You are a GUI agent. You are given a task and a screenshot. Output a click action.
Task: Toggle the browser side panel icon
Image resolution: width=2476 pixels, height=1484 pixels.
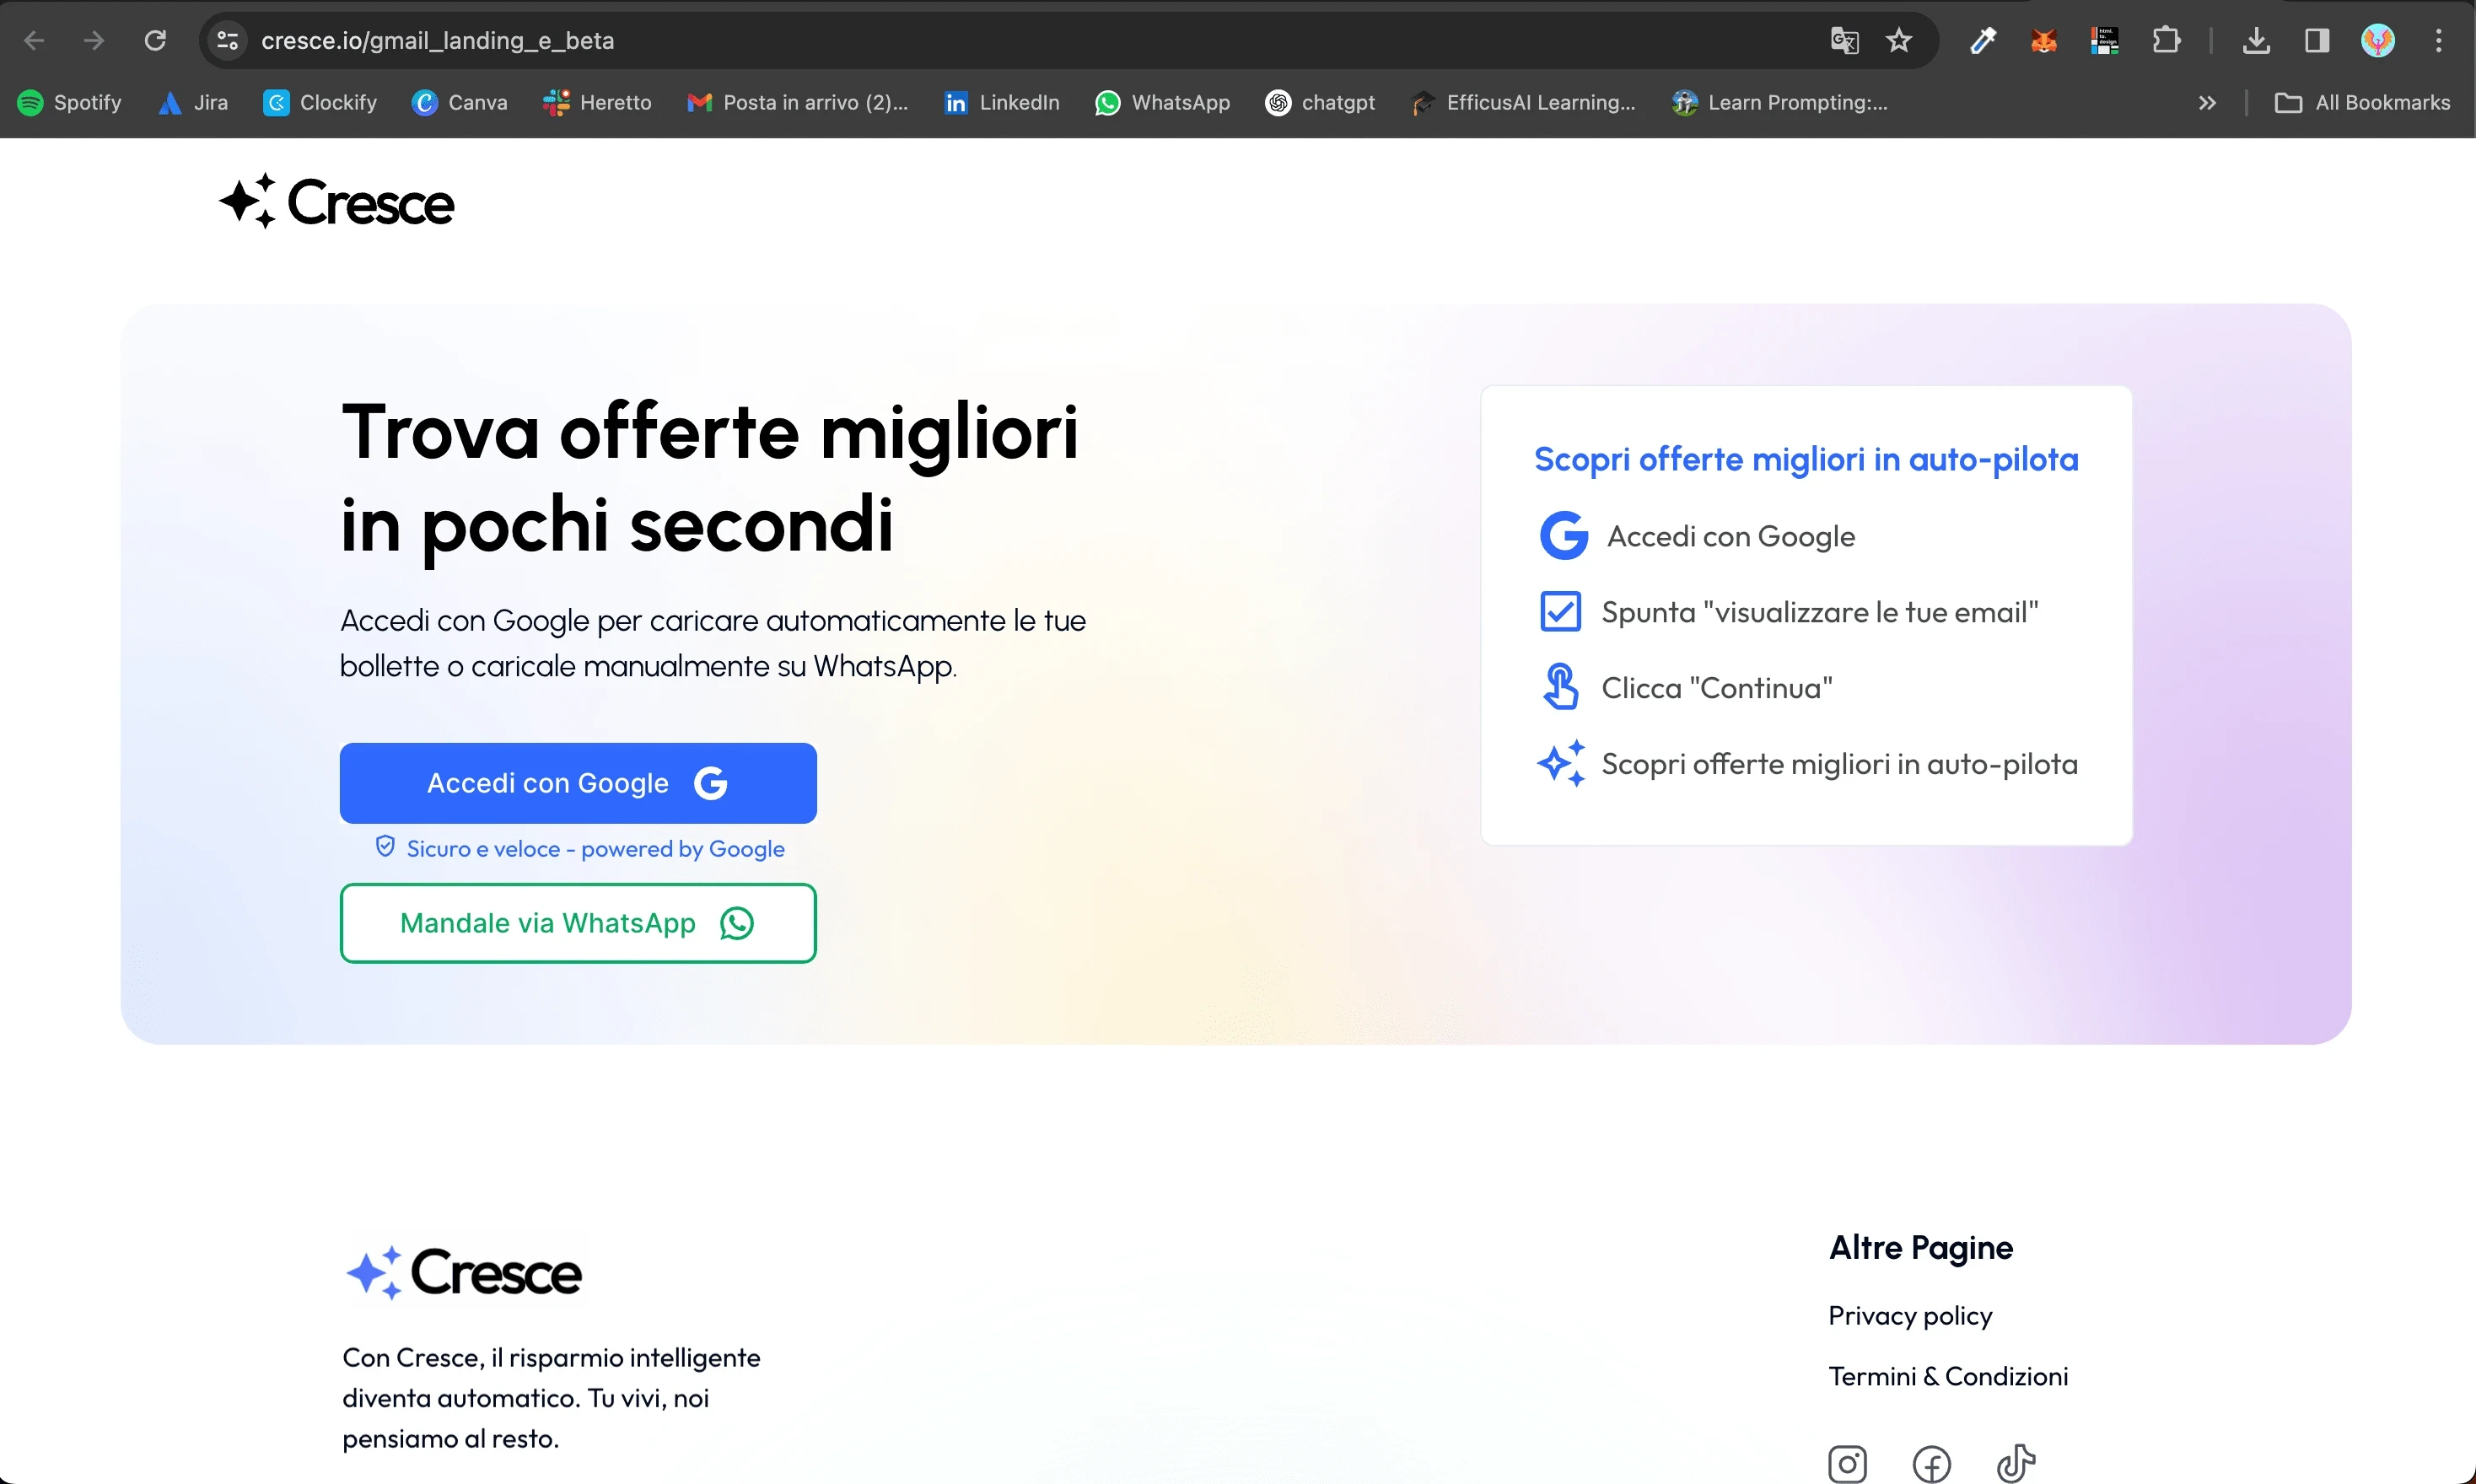[x=2317, y=41]
